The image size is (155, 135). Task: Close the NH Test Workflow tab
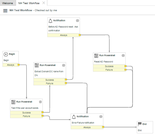pos(44,3)
